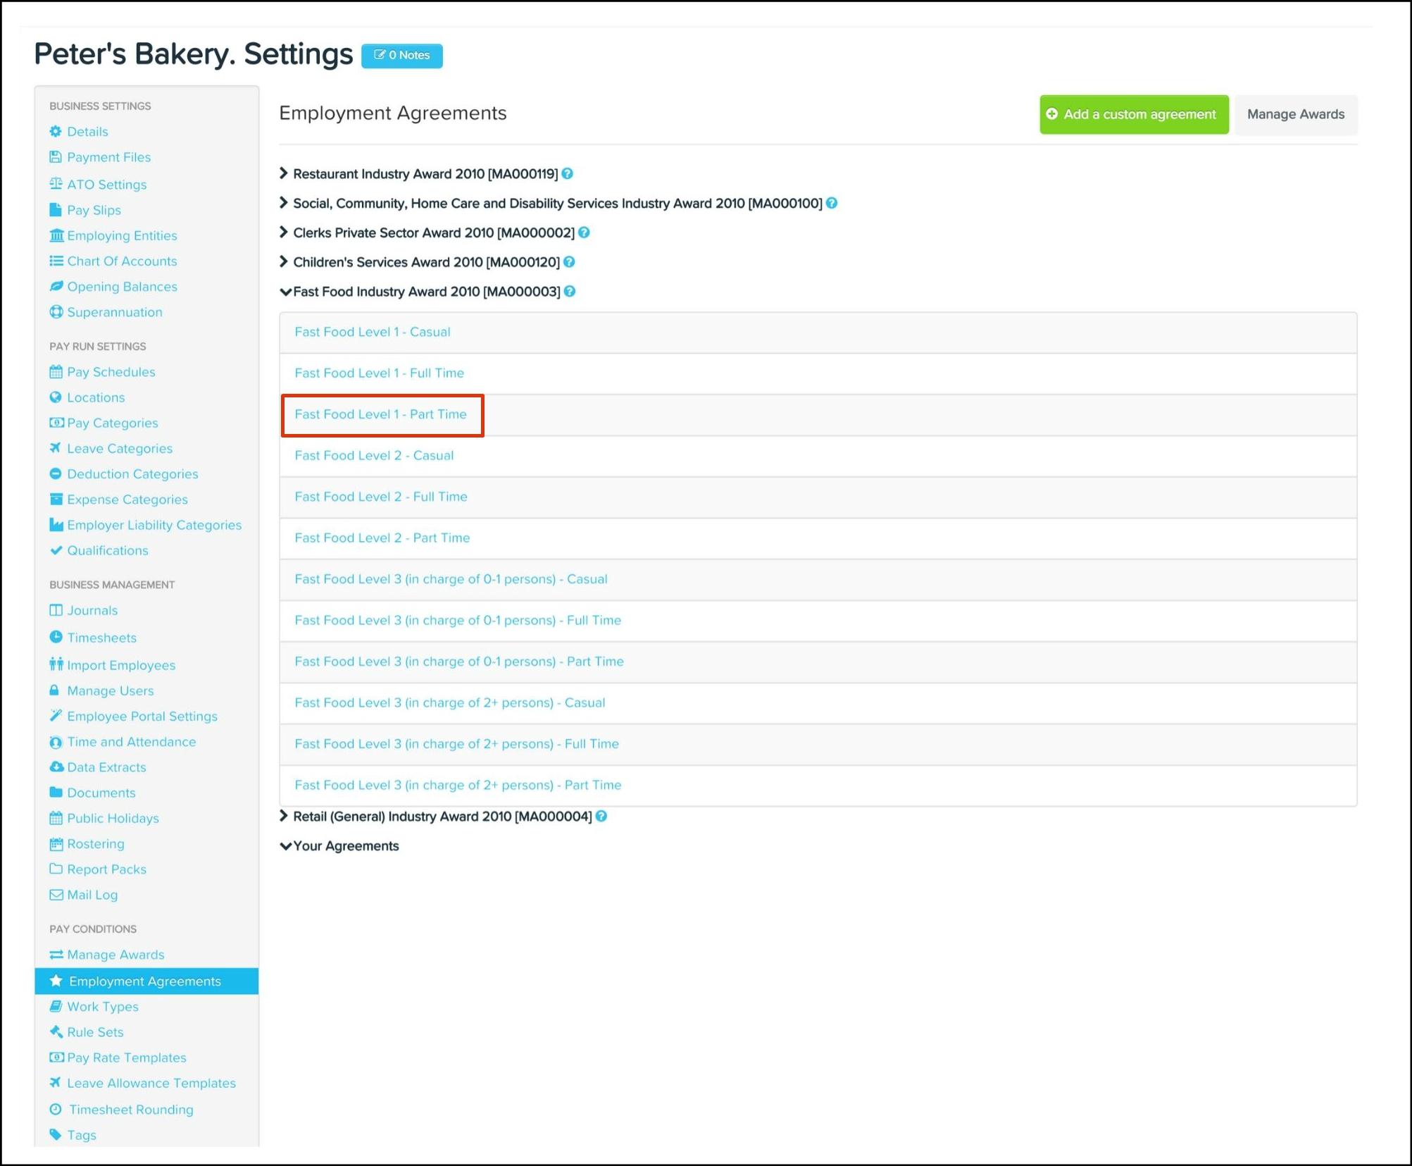Click help icon beside Retail (General) Industry Award

[x=601, y=817]
